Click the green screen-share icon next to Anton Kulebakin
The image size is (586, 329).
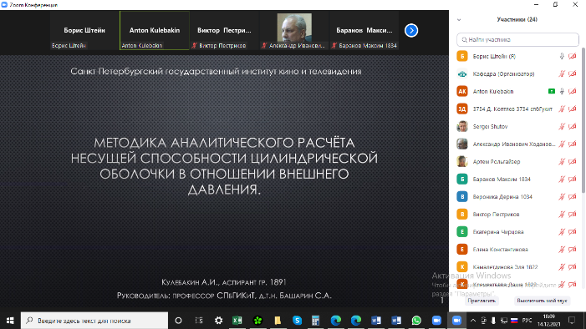(x=551, y=91)
